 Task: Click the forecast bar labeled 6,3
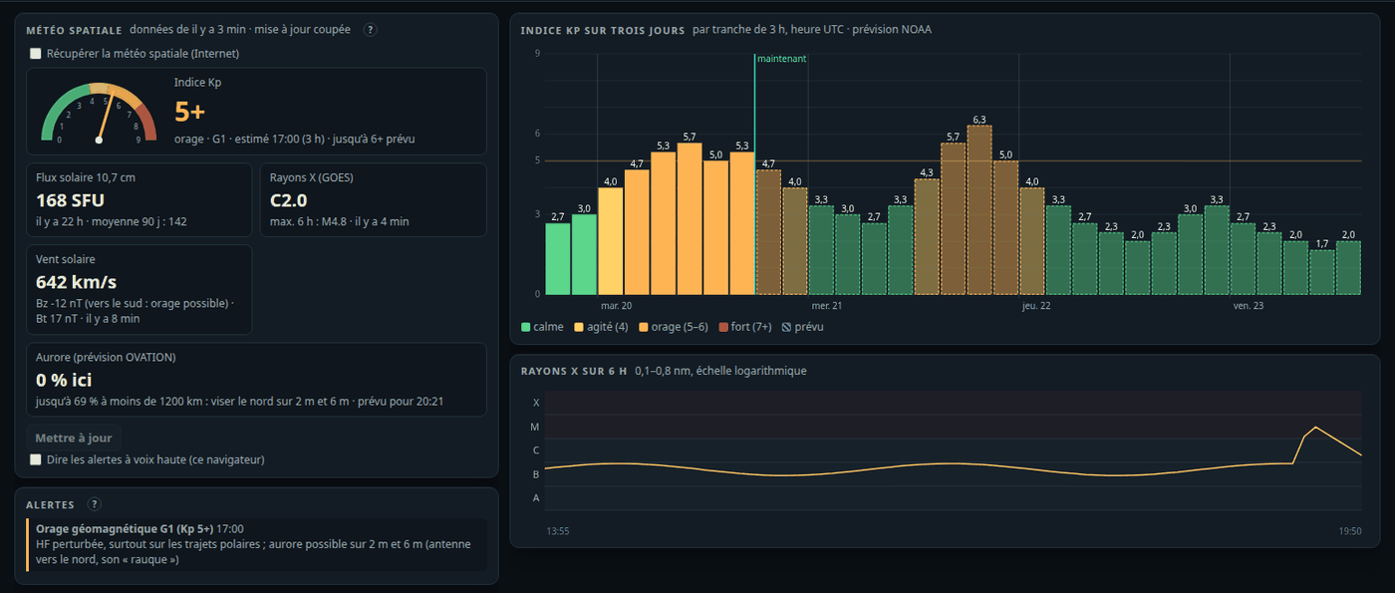coord(979,209)
